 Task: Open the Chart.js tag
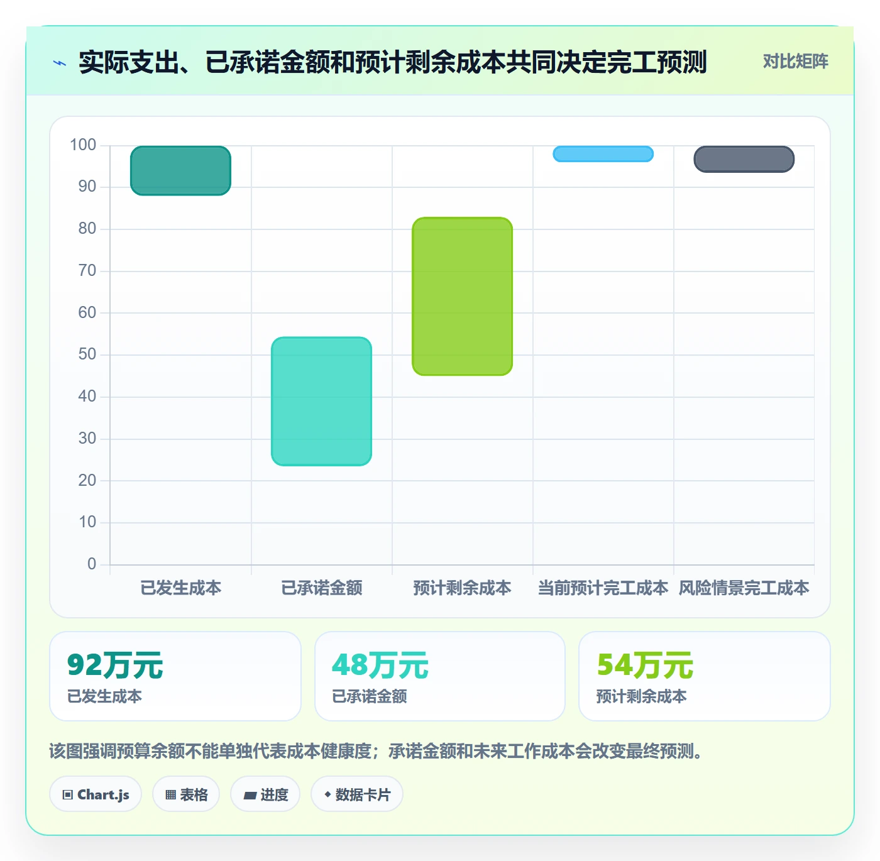point(96,794)
